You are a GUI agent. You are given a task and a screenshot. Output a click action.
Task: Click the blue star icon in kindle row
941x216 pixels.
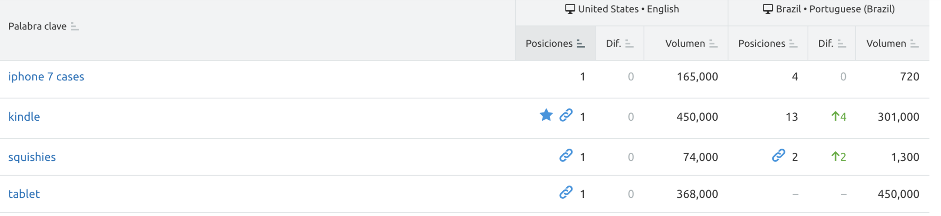tap(546, 115)
